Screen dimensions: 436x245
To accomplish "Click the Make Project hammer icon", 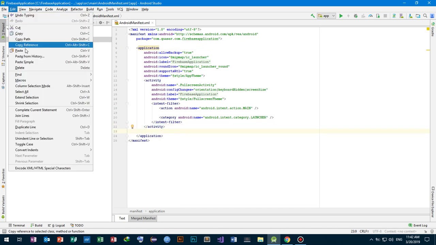I will coord(313,16).
